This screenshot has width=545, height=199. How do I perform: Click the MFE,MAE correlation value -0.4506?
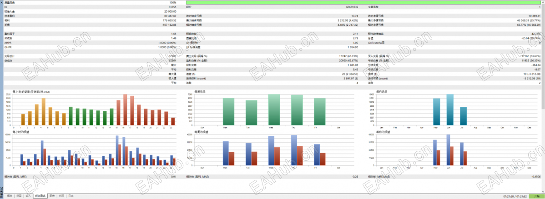537,177
